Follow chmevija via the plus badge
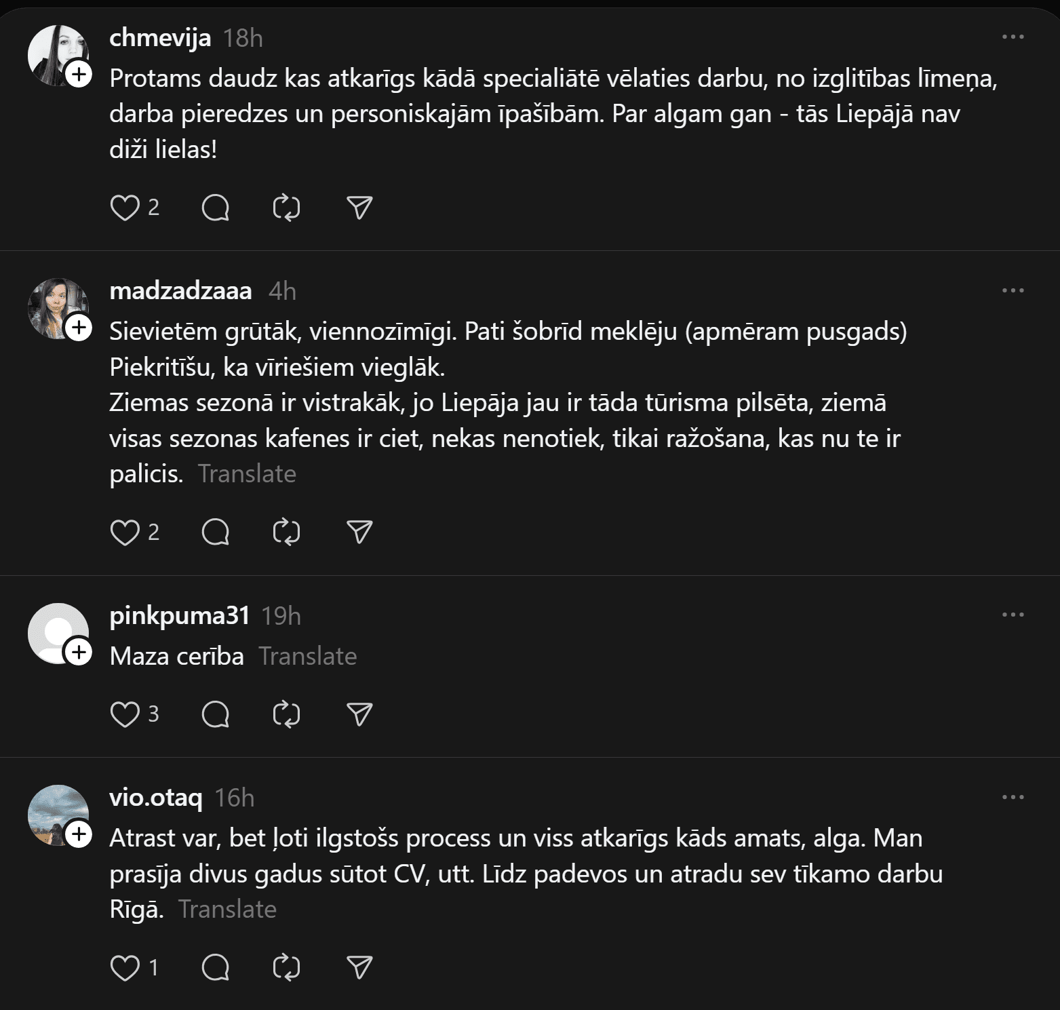The image size is (1060, 1010). [x=79, y=75]
